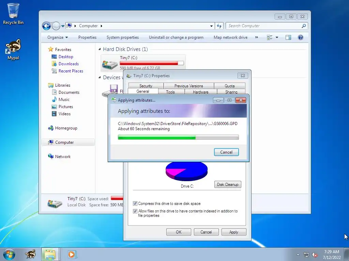The width and height of the screenshot is (349, 261).
Task: Click the muted volume tray icon
Action: [315, 255]
